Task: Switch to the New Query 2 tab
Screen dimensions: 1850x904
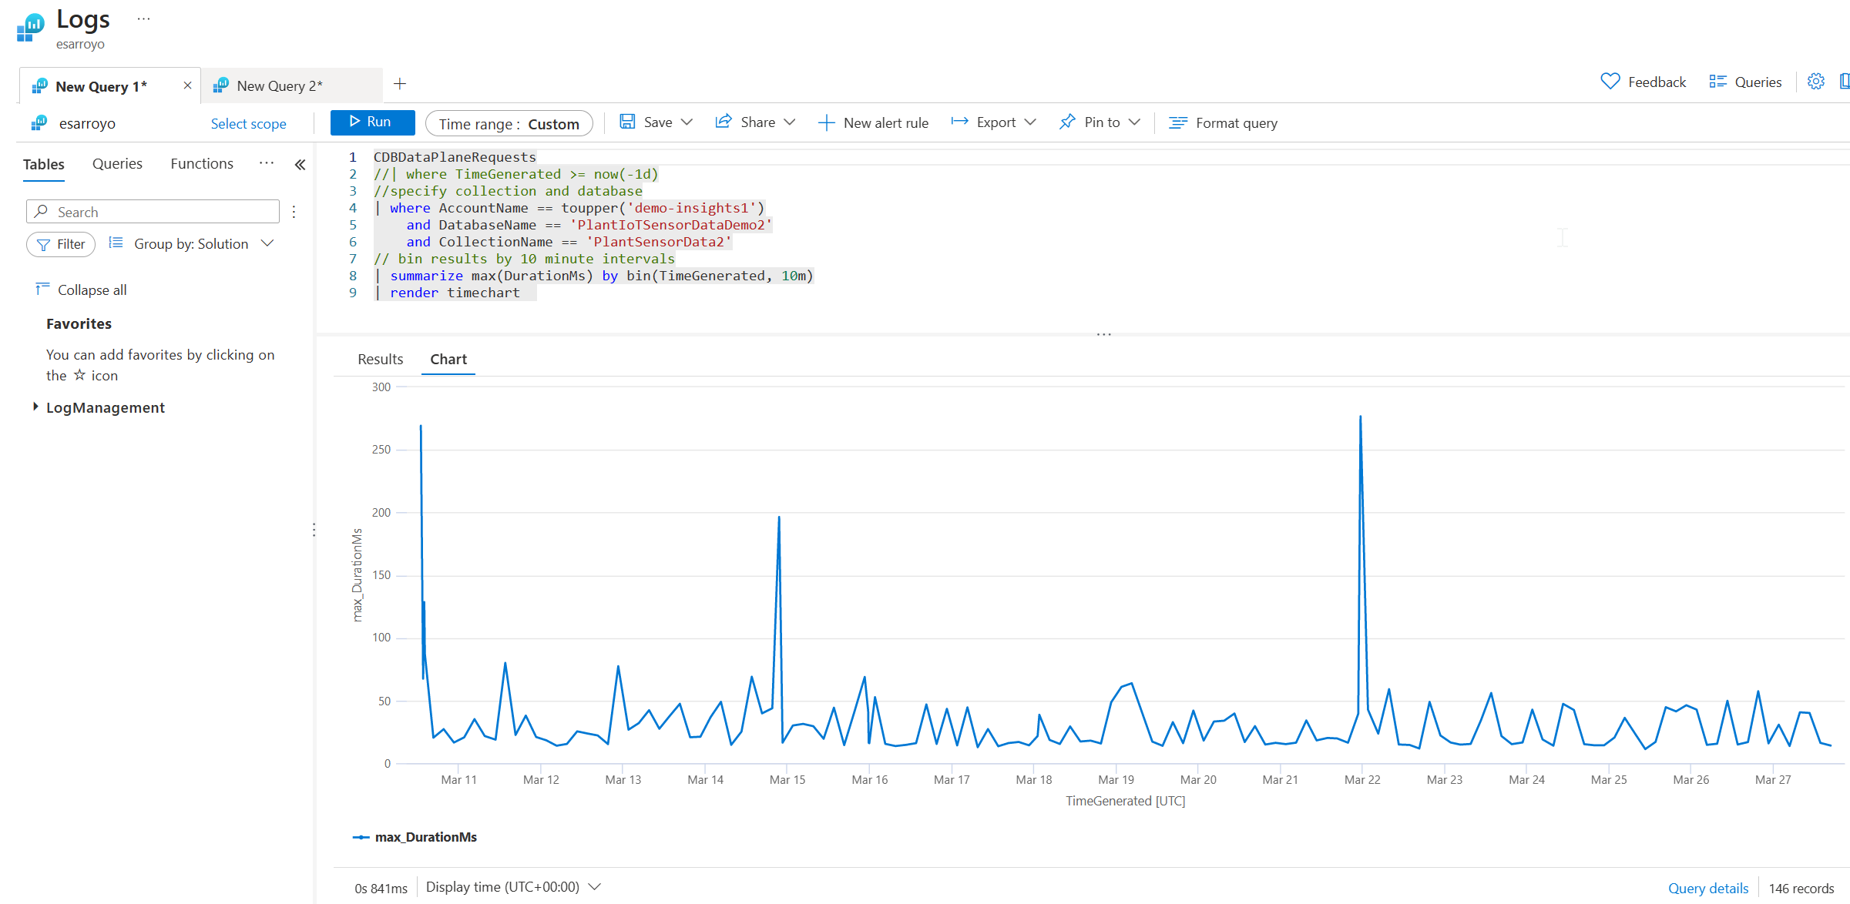Action: 280,85
